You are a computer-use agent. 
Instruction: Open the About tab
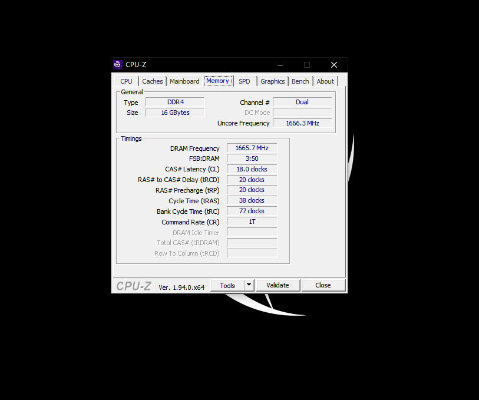[x=325, y=81]
